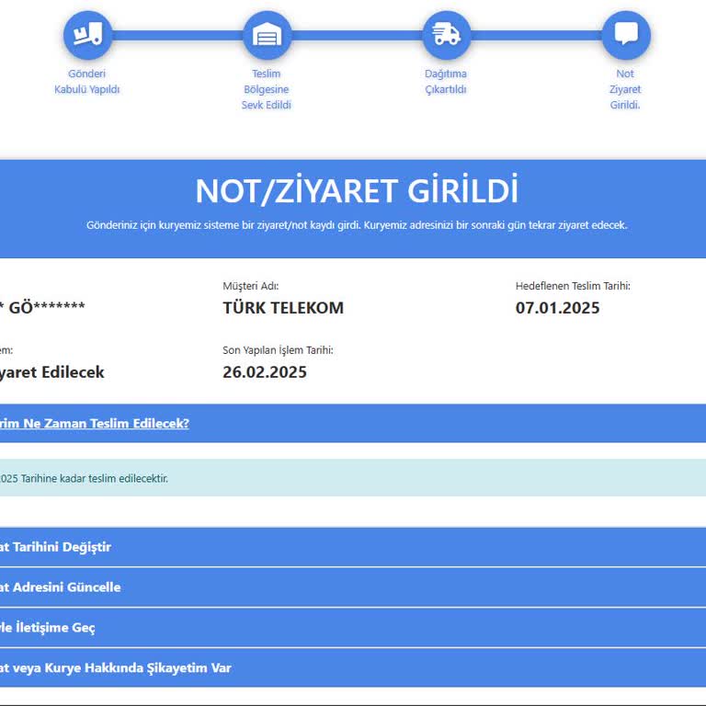Click the speech bubble note icon

(626, 35)
